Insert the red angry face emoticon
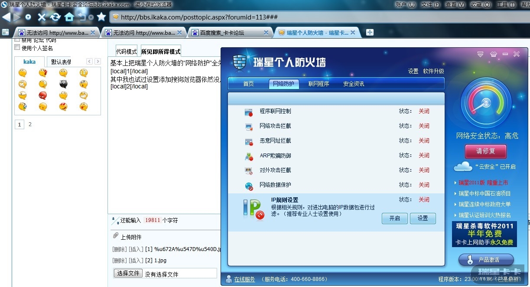This screenshot has height=287, width=530. point(42,95)
